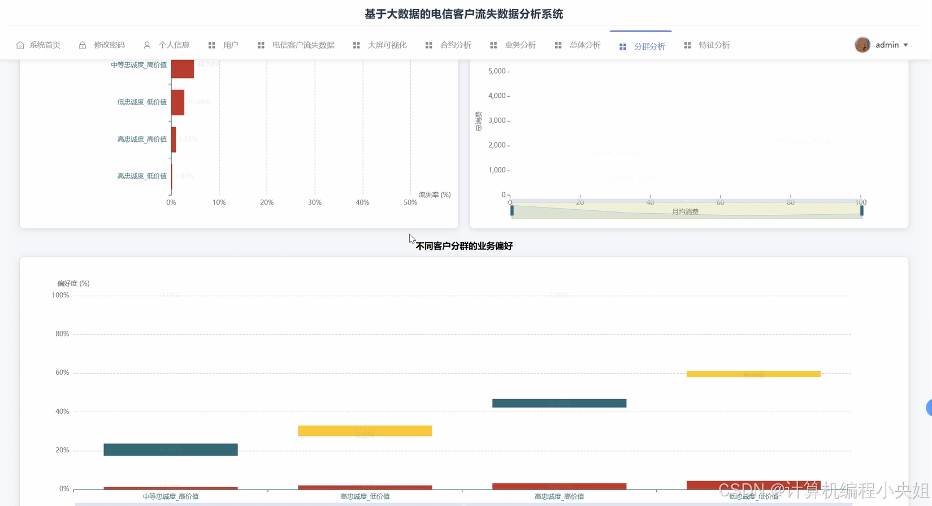Viewport: 932px width, 506px height.
Task: Click the grid icon beside 用户
Action: click(x=212, y=45)
